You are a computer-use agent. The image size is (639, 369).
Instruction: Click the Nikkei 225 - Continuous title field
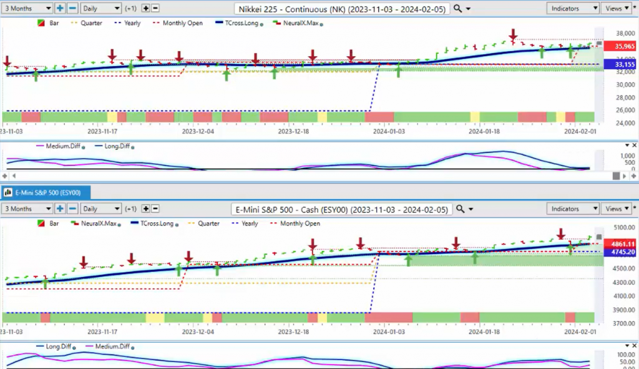[342, 8]
